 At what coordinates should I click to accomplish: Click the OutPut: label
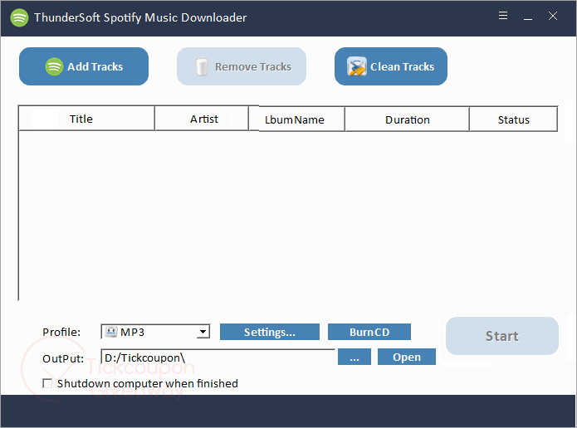63,358
